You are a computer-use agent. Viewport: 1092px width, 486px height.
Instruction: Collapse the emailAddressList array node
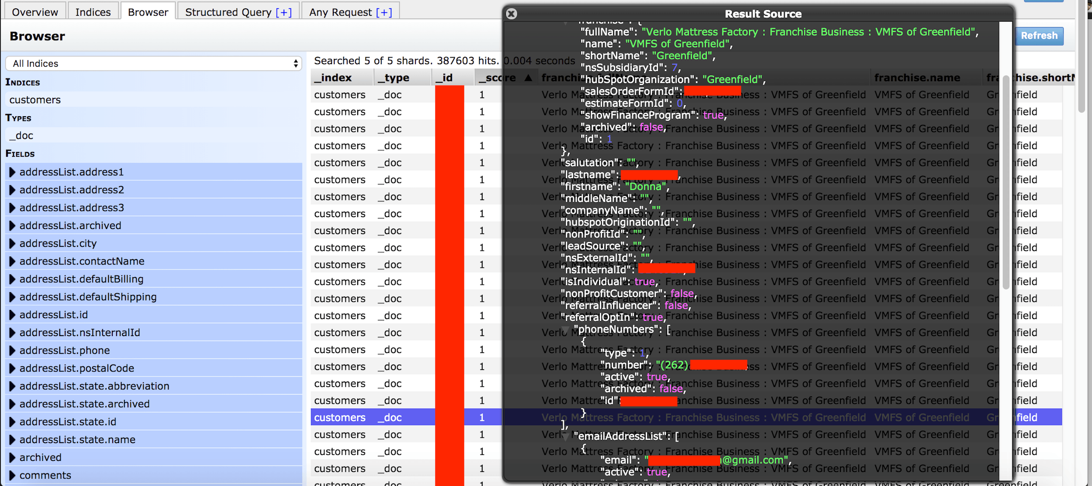pos(565,437)
